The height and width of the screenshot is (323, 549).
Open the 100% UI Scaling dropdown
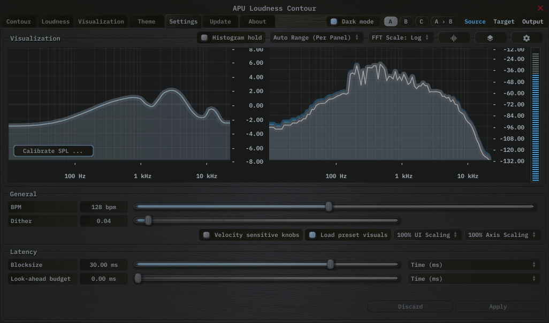(428, 235)
